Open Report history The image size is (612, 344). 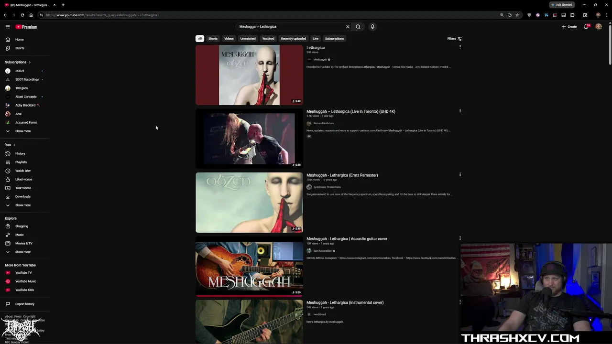click(24, 304)
